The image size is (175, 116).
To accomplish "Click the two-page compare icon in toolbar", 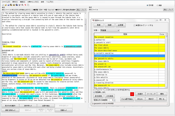I will [28, 5].
